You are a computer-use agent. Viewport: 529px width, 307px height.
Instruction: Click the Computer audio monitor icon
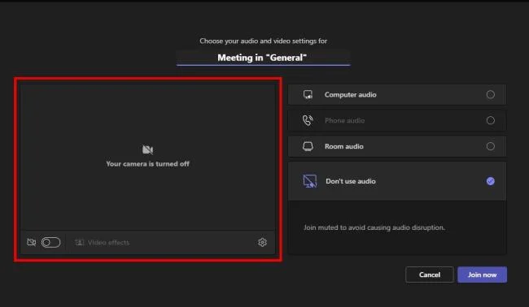(x=308, y=94)
